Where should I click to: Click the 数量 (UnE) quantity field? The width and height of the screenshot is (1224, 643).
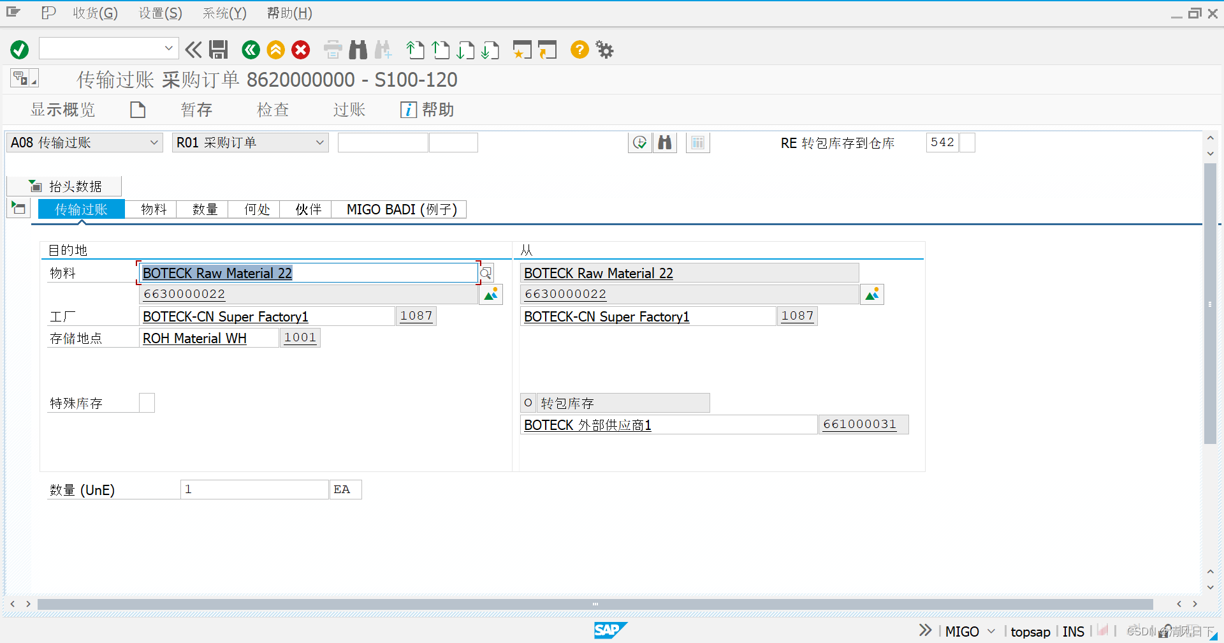click(254, 489)
